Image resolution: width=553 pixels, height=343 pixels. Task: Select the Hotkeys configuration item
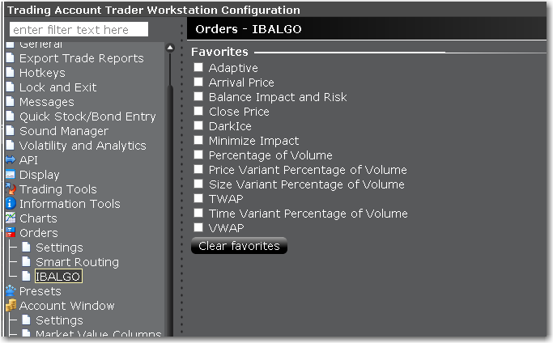coord(42,73)
